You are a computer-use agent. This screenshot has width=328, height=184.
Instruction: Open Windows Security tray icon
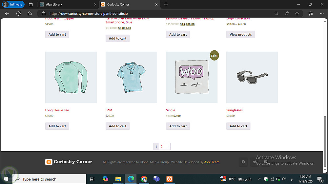266,179
